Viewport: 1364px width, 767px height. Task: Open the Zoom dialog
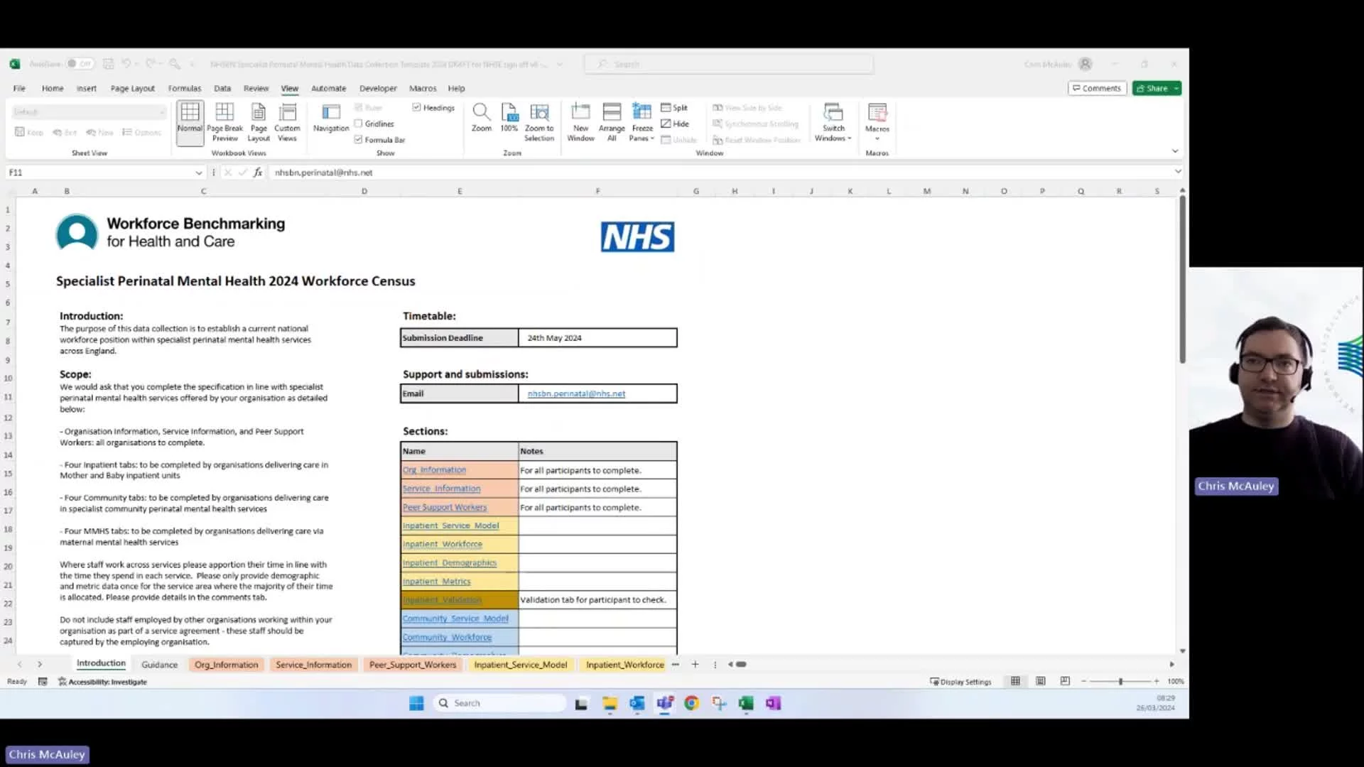[482, 118]
